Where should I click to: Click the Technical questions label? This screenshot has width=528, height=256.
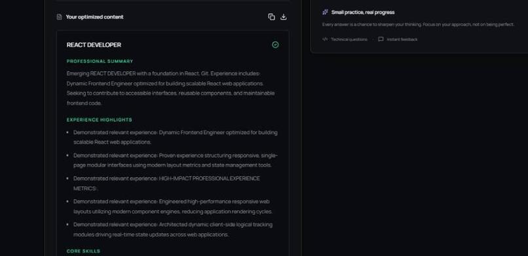click(x=349, y=40)
